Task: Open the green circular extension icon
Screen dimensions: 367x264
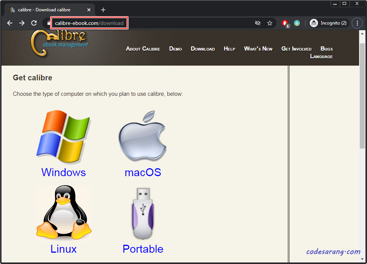Action: coord(297,23)
